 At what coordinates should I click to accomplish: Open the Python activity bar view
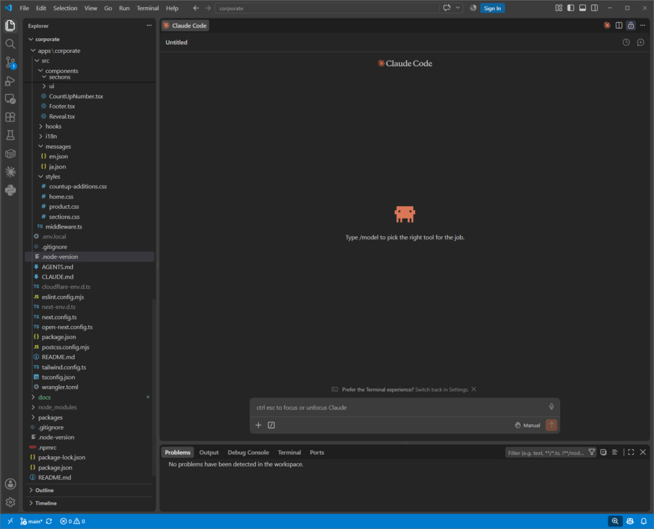tap(10, 190)
